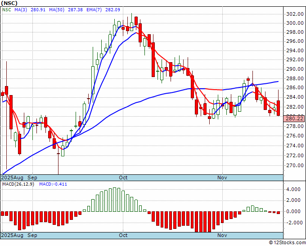The width and height of the screenshot is (306, 246).
Task: Click the Sep marker on price chart axis
Action: [33, 178]
